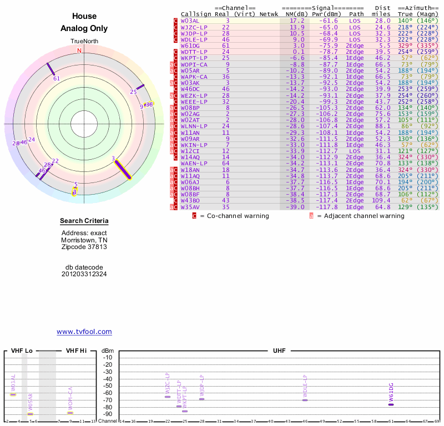Click the W03AL bar in VHF Lo chart
This screenshot has width=444, height=426.
[13, 394]
